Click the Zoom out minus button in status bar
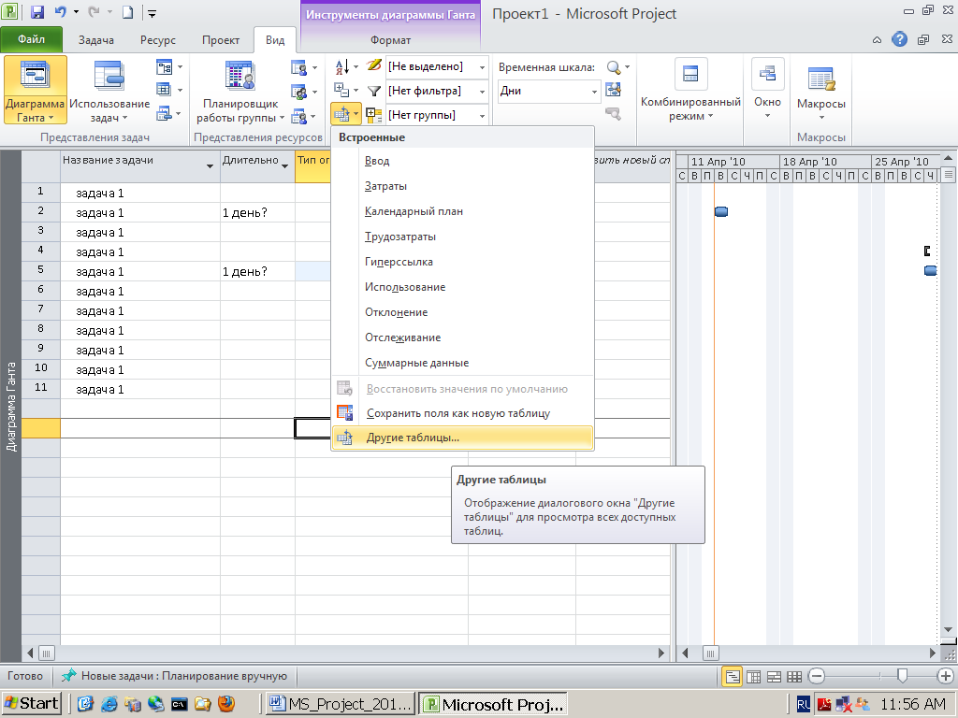Image resolution: width=958 pixels, height=718 pixels. click(x=816, y=676)
